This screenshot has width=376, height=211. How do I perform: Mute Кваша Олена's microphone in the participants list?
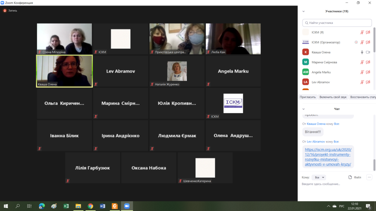(362, 52)
